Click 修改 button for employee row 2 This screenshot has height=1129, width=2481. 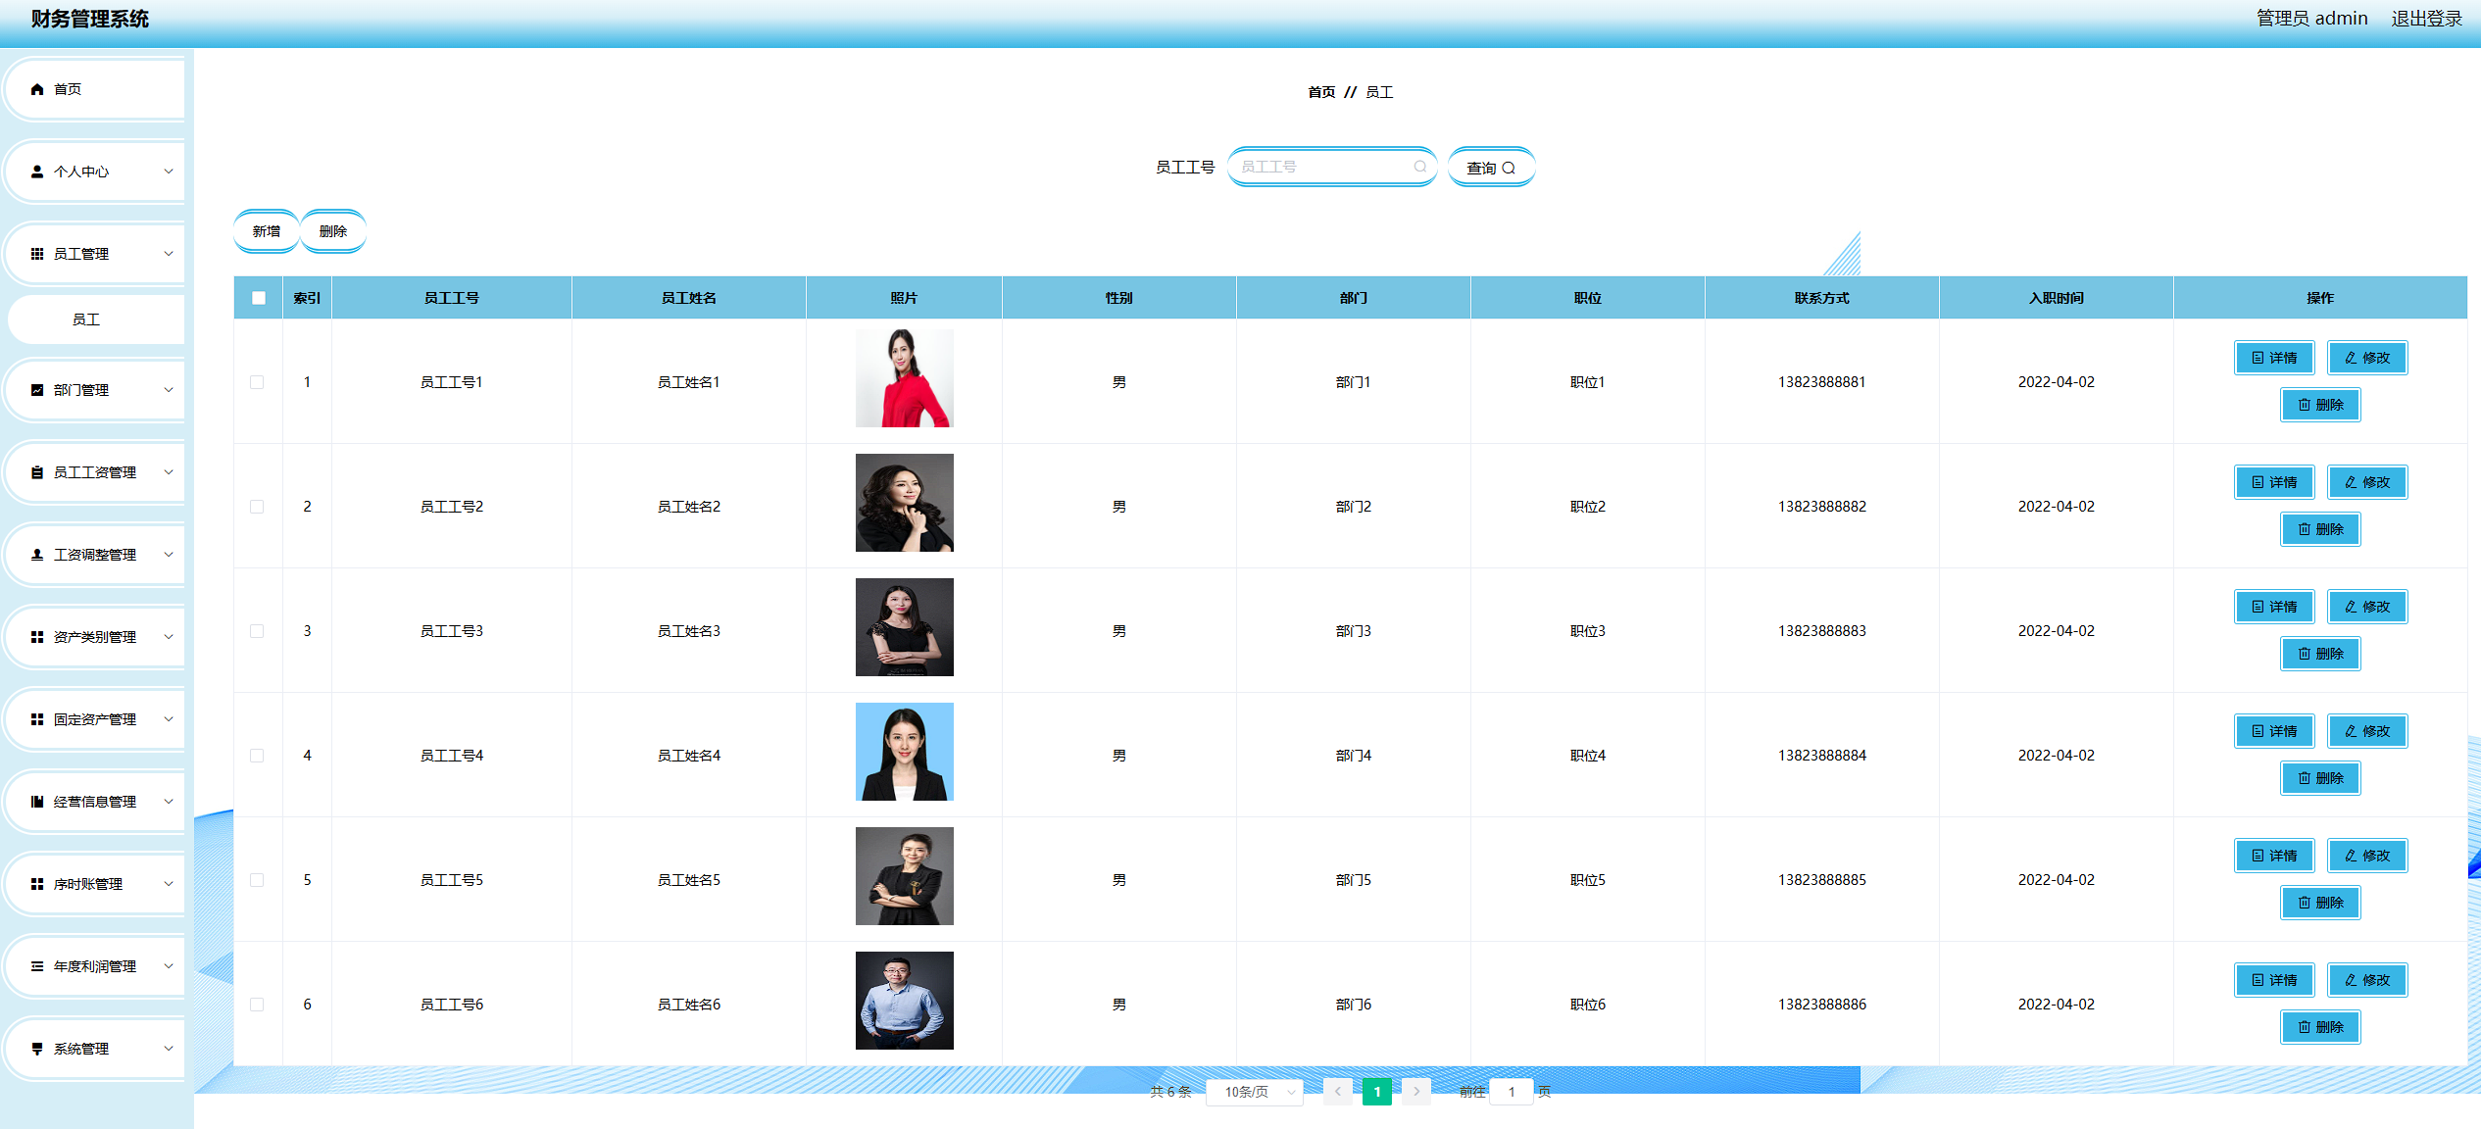tap(2367, 482)
